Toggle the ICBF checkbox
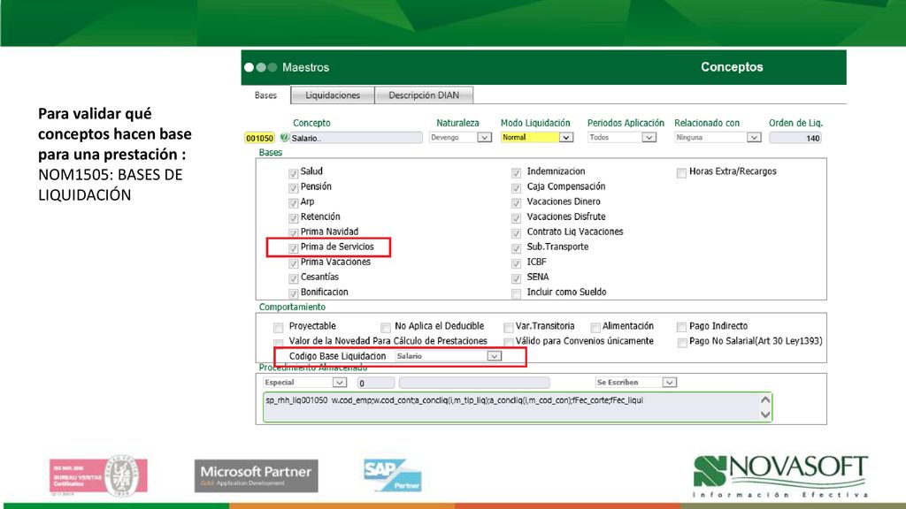906x509 pixels. coord(516,263)
